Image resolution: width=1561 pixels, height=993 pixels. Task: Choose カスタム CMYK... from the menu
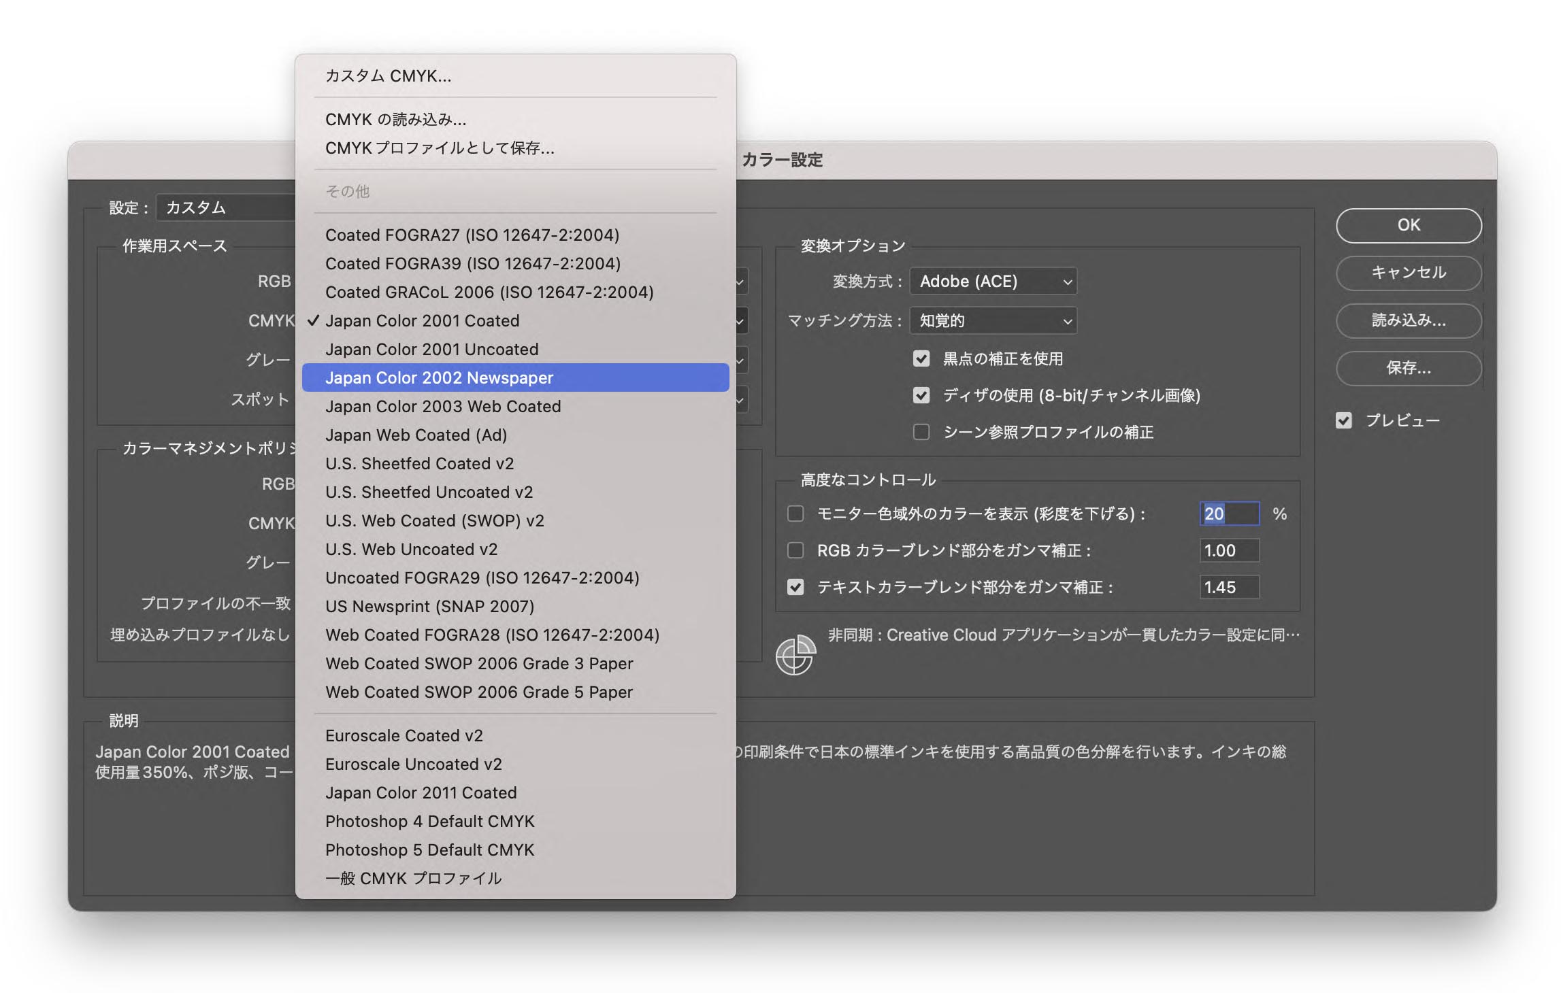click(515, 75)
